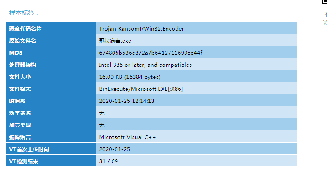327x186 pixels.
Task: Click the VT first upload date 2020-01-25
Action: [x=114, y=149]
